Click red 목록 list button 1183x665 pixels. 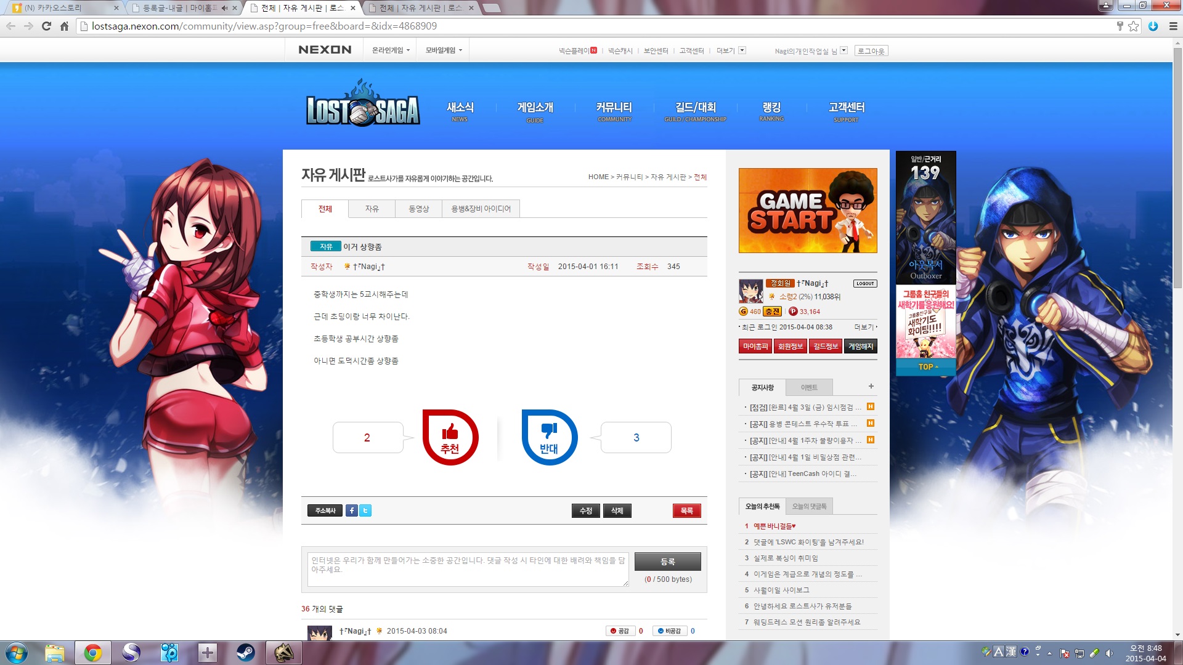click(686, 510)
